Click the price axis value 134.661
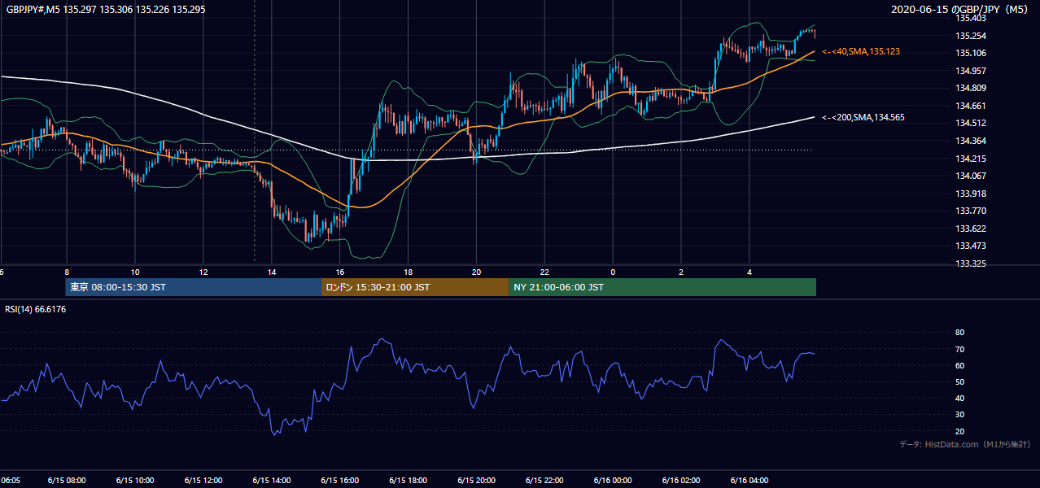 (971, 106)
